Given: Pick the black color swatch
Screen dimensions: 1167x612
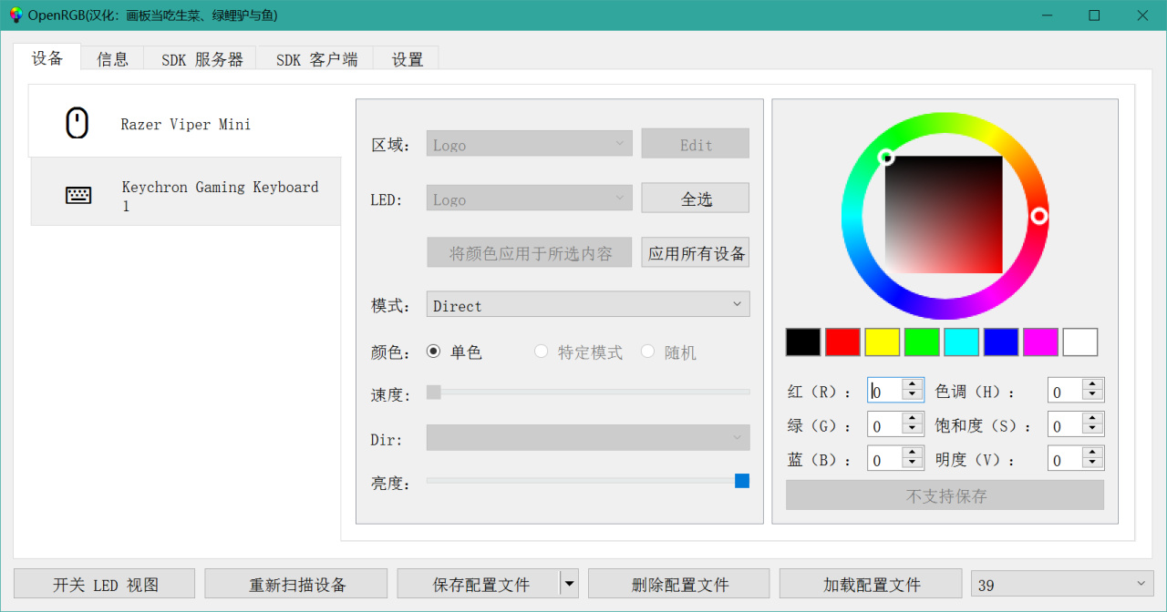Looking at the screenshot, I should [x=803, y=342].
